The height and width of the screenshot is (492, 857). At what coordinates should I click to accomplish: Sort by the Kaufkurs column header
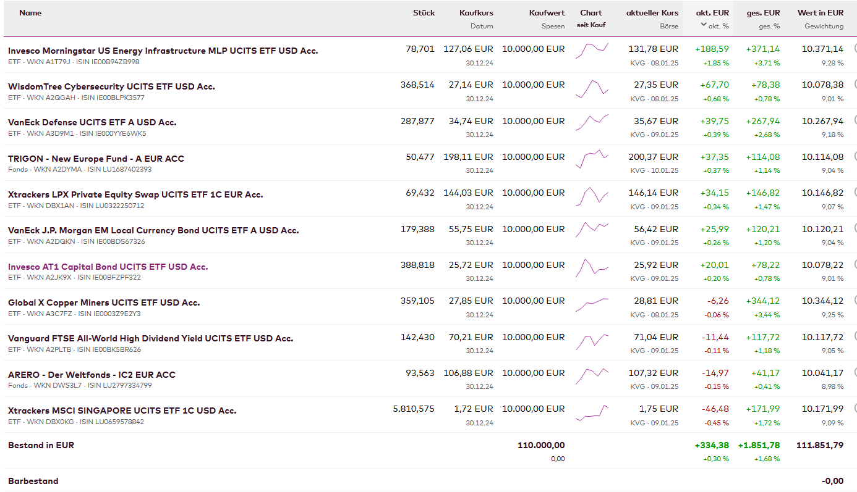tap(476, 12)
